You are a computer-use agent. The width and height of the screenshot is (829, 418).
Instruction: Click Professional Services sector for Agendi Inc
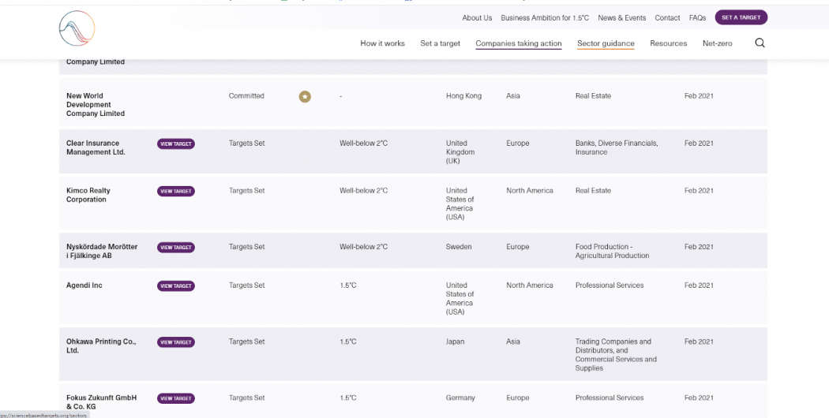pos(610,286)
